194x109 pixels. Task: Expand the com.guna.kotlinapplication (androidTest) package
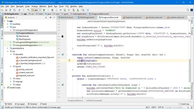[11, 42]
